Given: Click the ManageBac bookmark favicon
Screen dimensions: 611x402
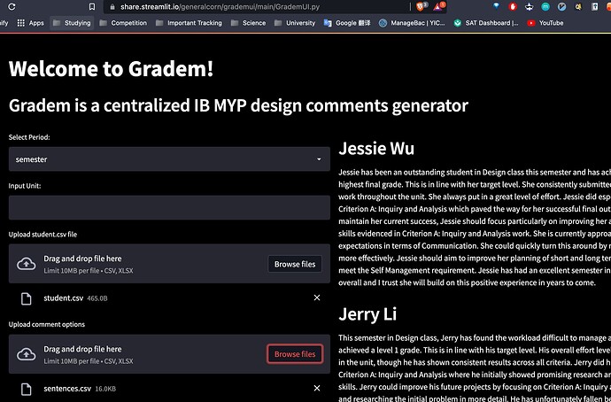Looking at the screenshot, I should pos(383,23).
